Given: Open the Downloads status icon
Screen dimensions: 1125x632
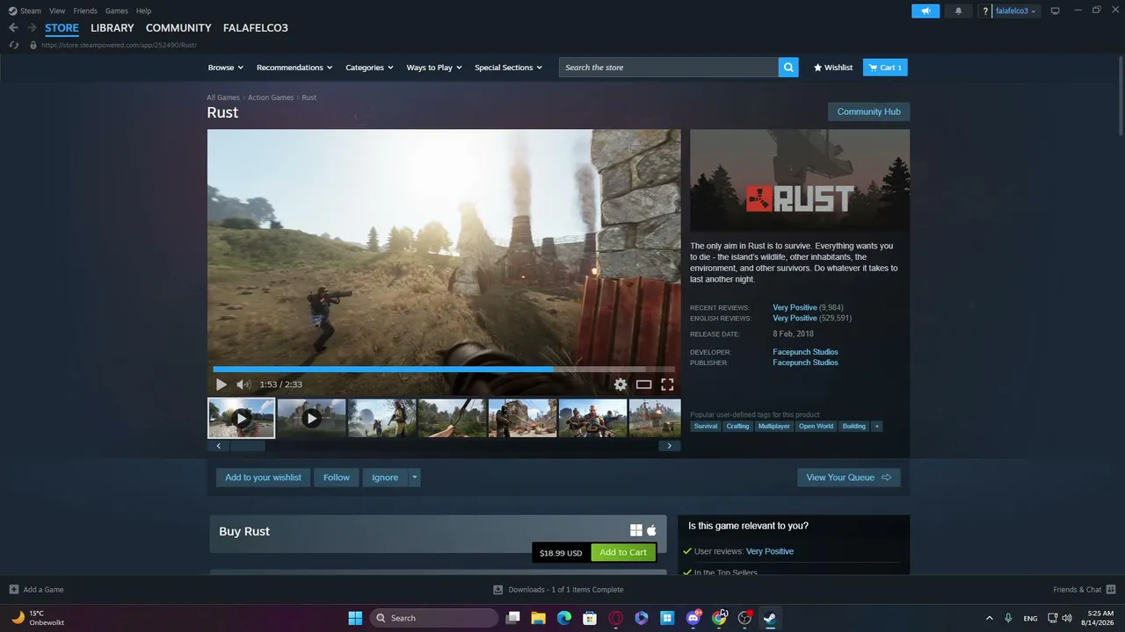Looking at the screenshot, I should point(497,590).
